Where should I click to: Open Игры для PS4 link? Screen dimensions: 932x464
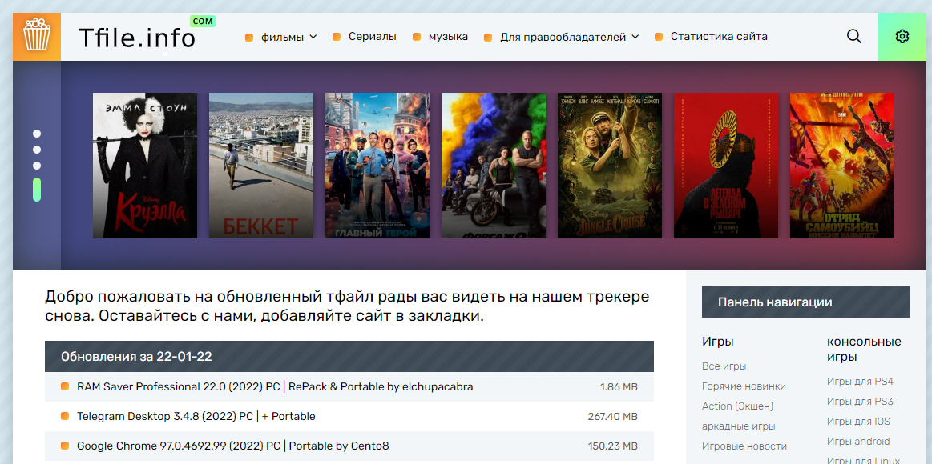point(860,382)
